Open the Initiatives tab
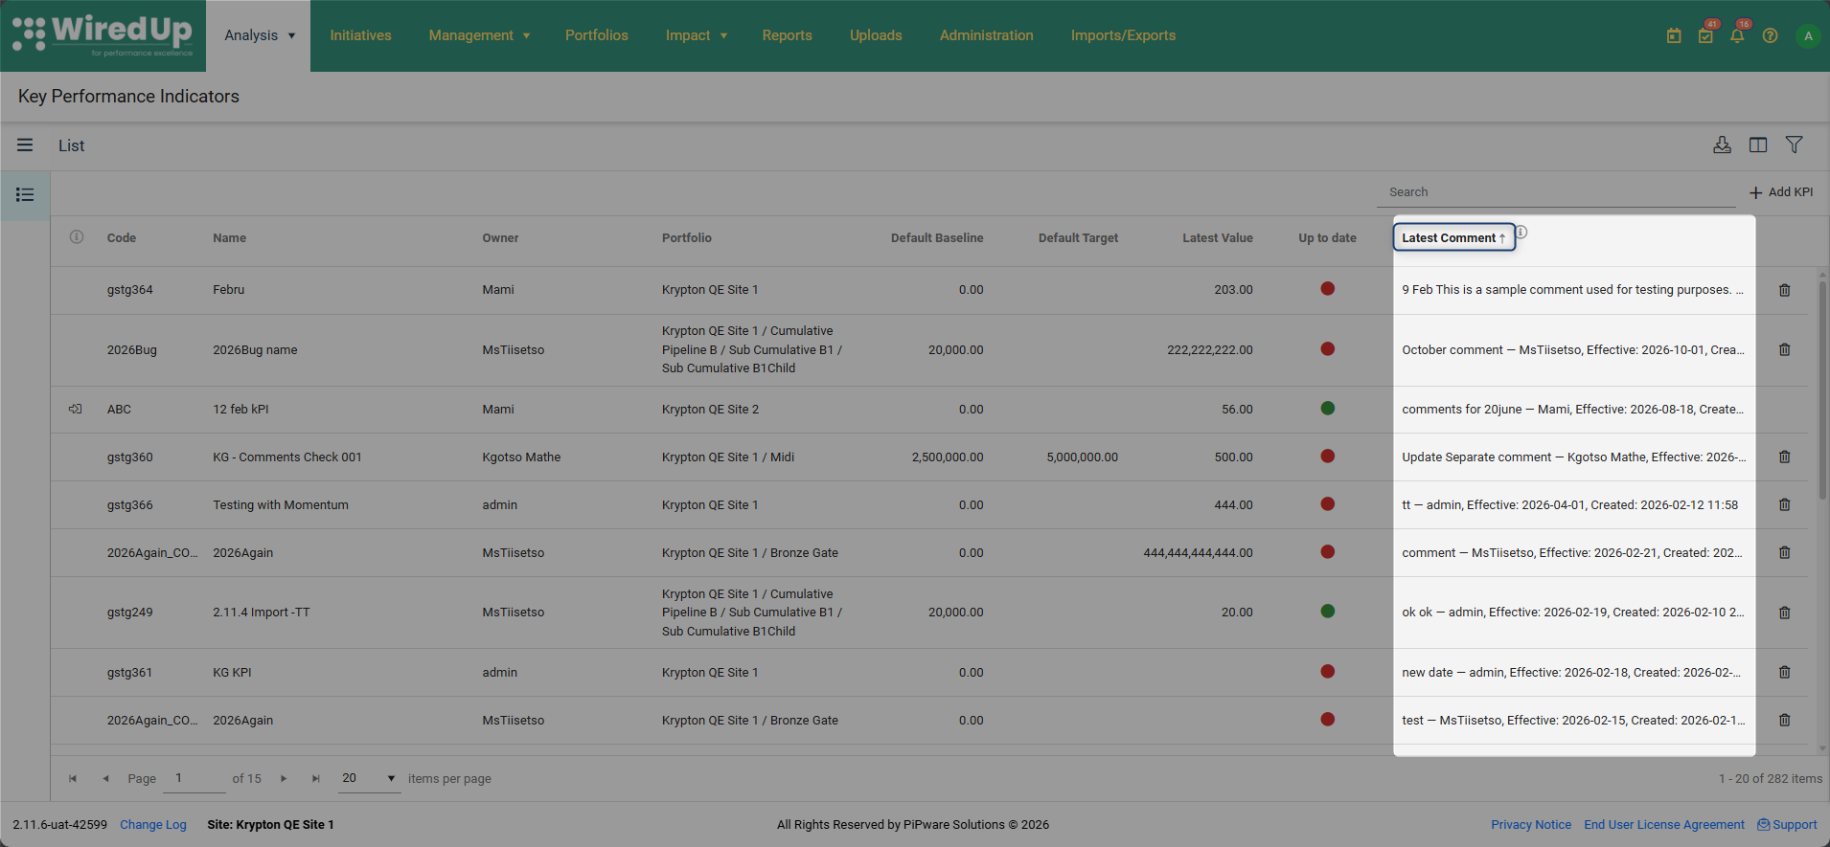The height and width of the screenshot is (847, 1830). click(360, 35)
